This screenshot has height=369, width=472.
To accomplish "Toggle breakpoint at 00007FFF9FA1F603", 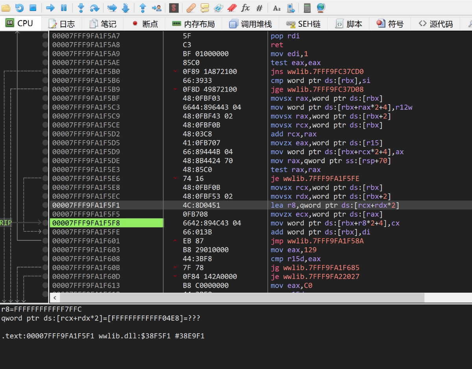I will point(45,250).
